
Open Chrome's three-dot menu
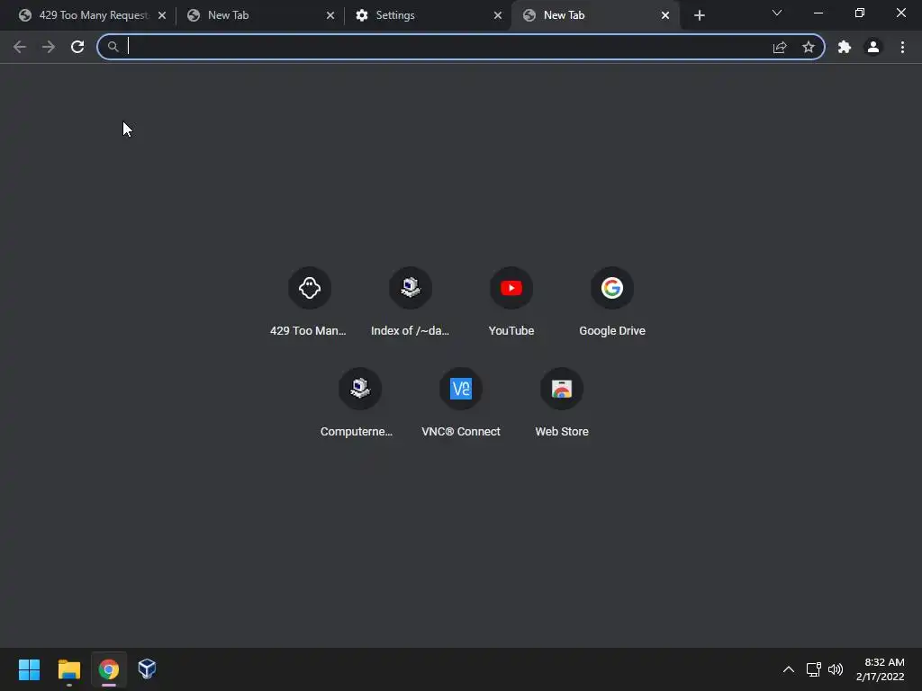coord(902,47)
